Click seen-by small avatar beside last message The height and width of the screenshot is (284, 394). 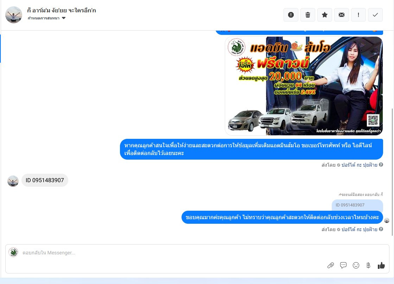[387, 221]
